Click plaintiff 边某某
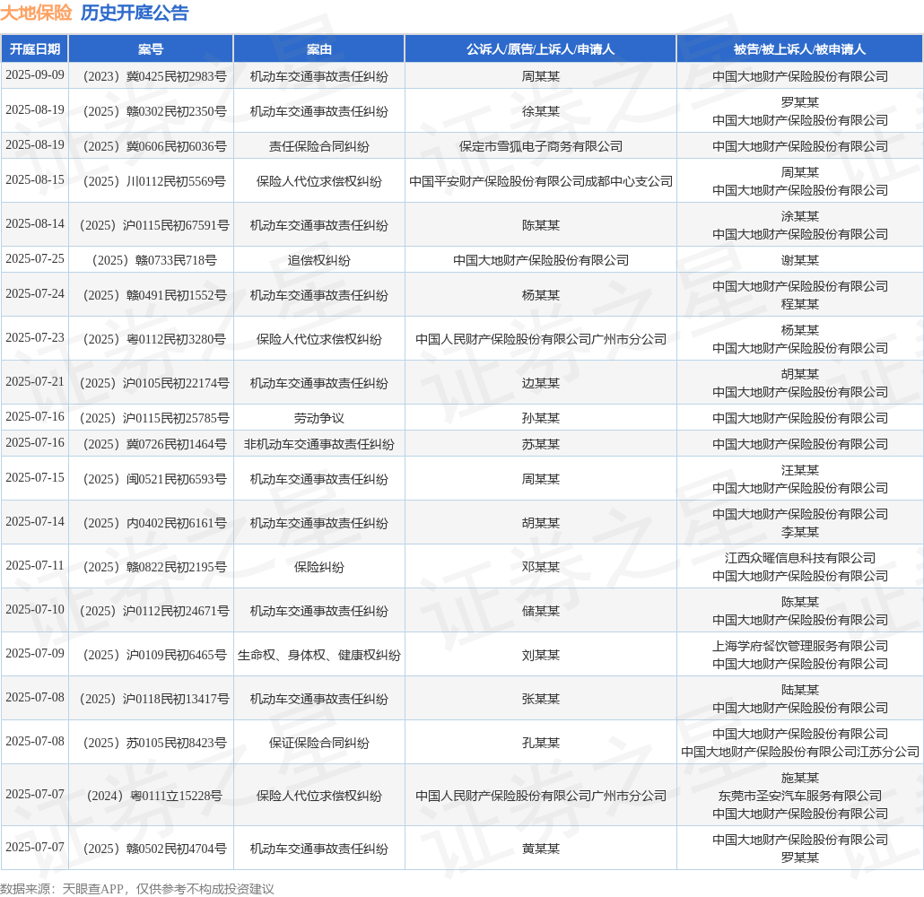The height and width of the screenshot is (897, 924). [540, 383]
